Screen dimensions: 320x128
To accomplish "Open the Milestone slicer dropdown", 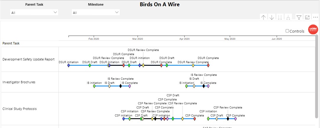I will click(96, 12).
